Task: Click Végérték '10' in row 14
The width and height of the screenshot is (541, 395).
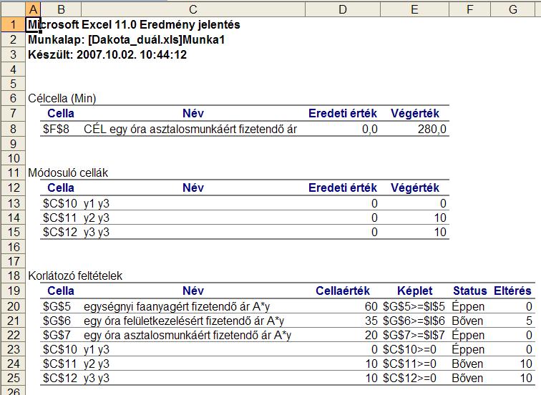Action: tap(440, 218)
